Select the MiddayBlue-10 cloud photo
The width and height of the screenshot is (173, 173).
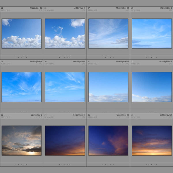pos(65,33)
